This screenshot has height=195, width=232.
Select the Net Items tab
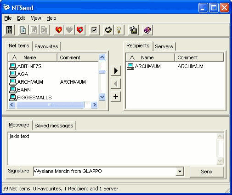click(x=19, y=46)
